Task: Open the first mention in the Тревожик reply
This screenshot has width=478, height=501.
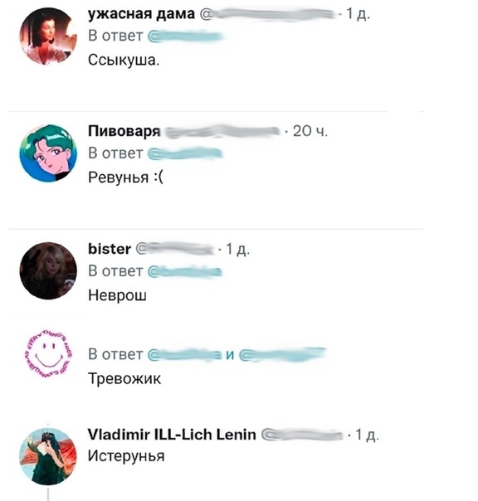Action: point(185,355)
